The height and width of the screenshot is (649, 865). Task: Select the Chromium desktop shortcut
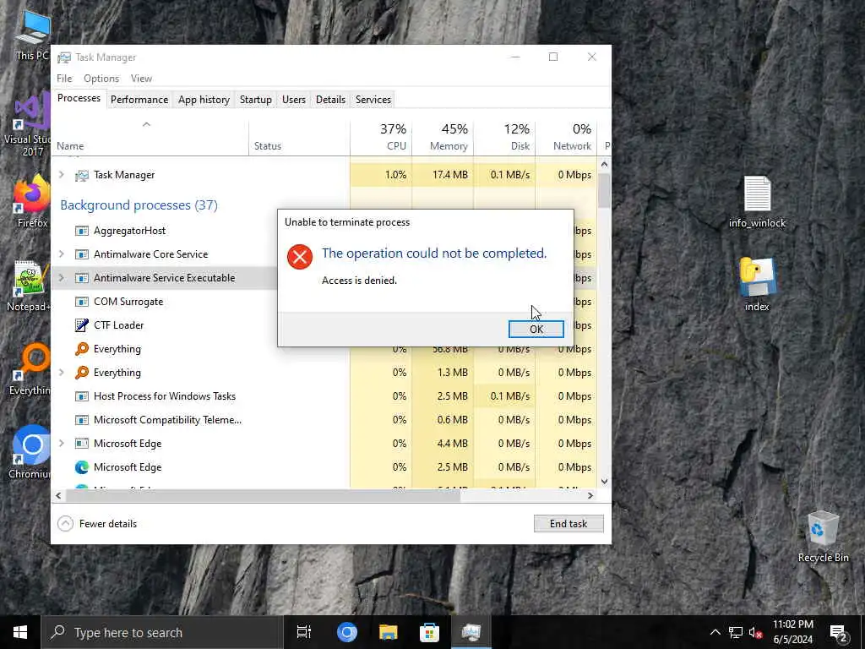(30, 452)
